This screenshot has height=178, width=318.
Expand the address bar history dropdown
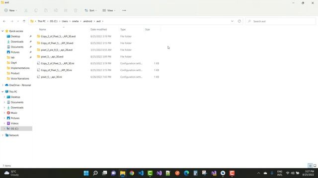click(232, 21)
